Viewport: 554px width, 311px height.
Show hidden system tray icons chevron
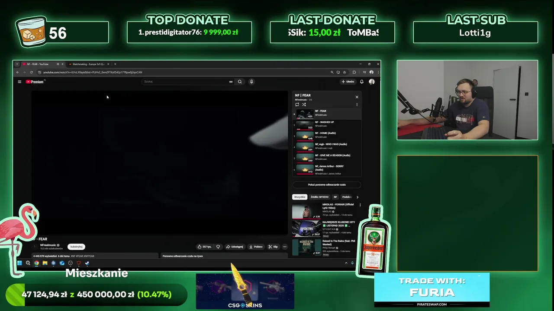(x=346, y=263)
